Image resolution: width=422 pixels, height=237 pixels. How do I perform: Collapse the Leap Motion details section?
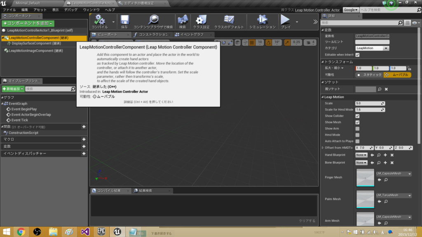[323, 97]
